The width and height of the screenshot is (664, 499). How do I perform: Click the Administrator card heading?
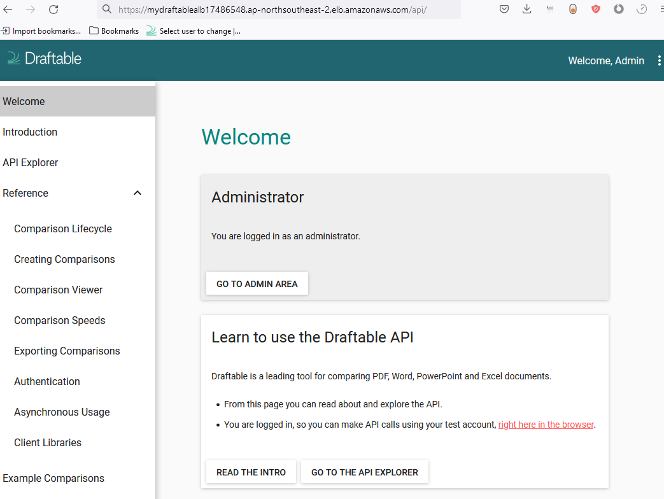pos(257,197)
